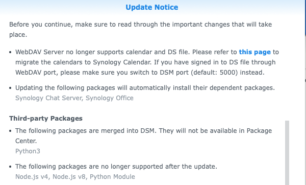Click the notice's vertical scrollbar
Image resolution: width=306 pixels, height=185 pixels.
coord(287,152)
